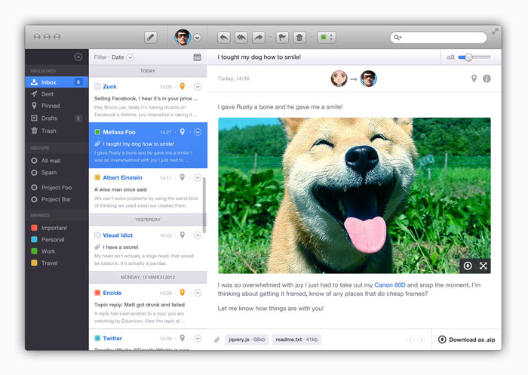Filter by the Personal cyan label
528x375 pixels.
click(x=57, y=239)
